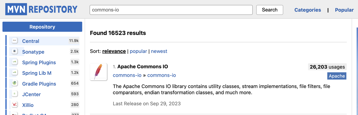Open the Categories menu link
The height and width of the screenshot is (115, 358).
coord(308,10)
